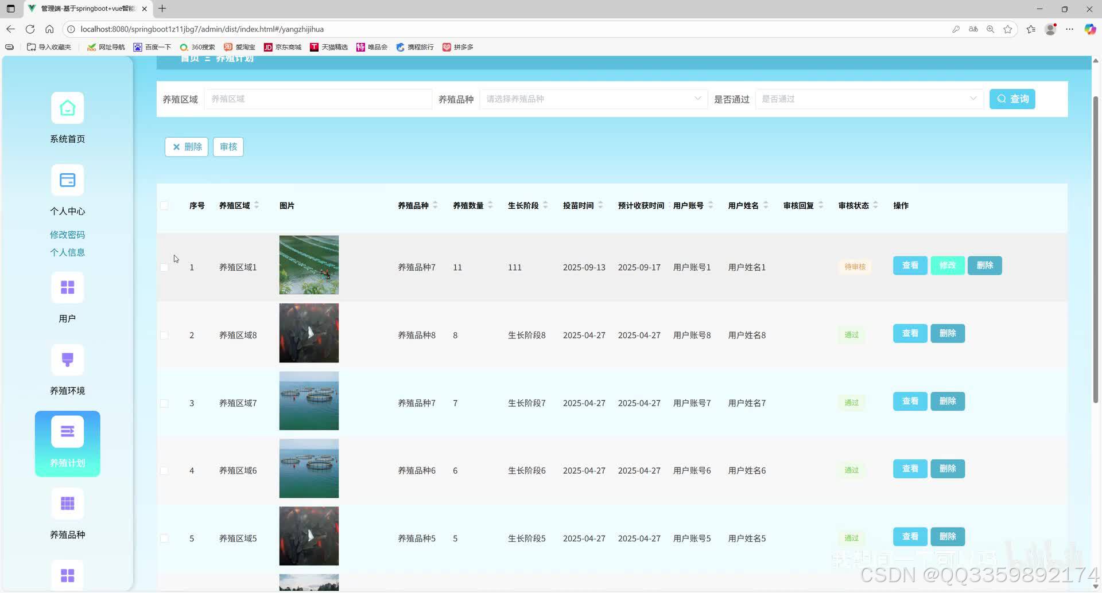This screenshot has height=593, width=1102.
Task: Check the checkbox for row 1 养殖区域1
Action: [x=165, y=267]
